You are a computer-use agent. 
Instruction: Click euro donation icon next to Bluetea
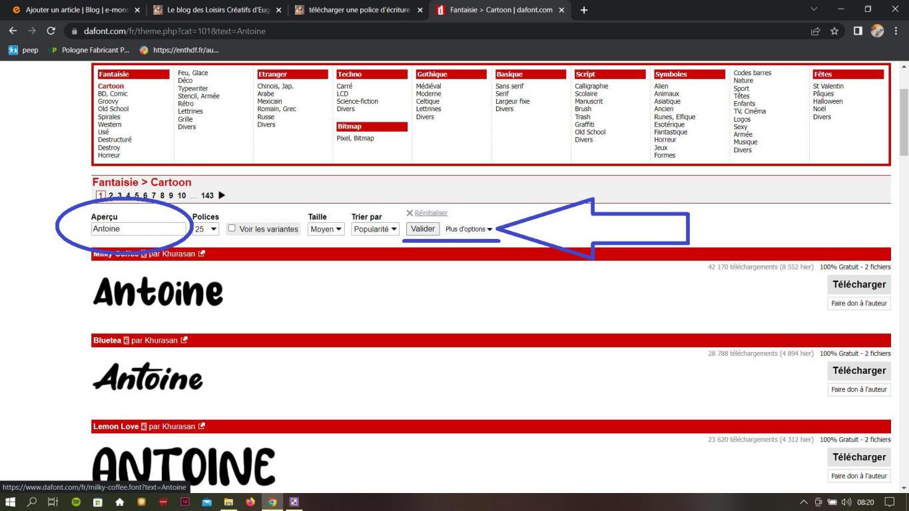127,341
